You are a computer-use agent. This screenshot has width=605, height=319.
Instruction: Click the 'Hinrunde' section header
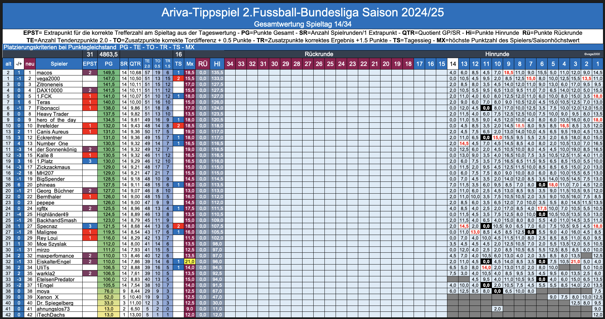[497, 54]
